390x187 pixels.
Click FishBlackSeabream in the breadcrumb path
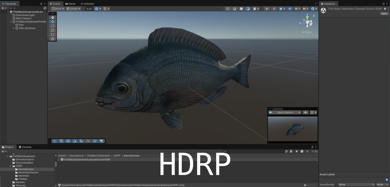[x=98, y=156]
